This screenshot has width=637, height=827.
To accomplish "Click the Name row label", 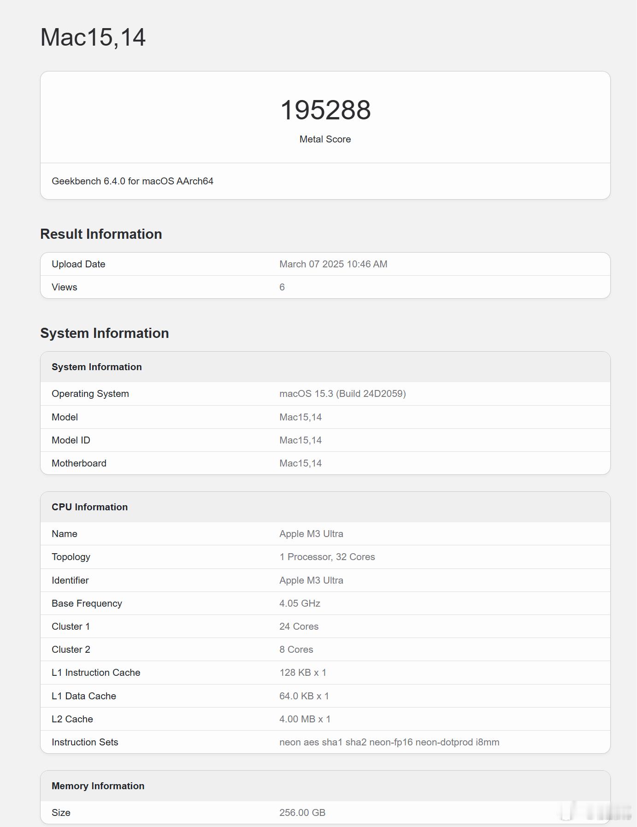I will 65,534.
